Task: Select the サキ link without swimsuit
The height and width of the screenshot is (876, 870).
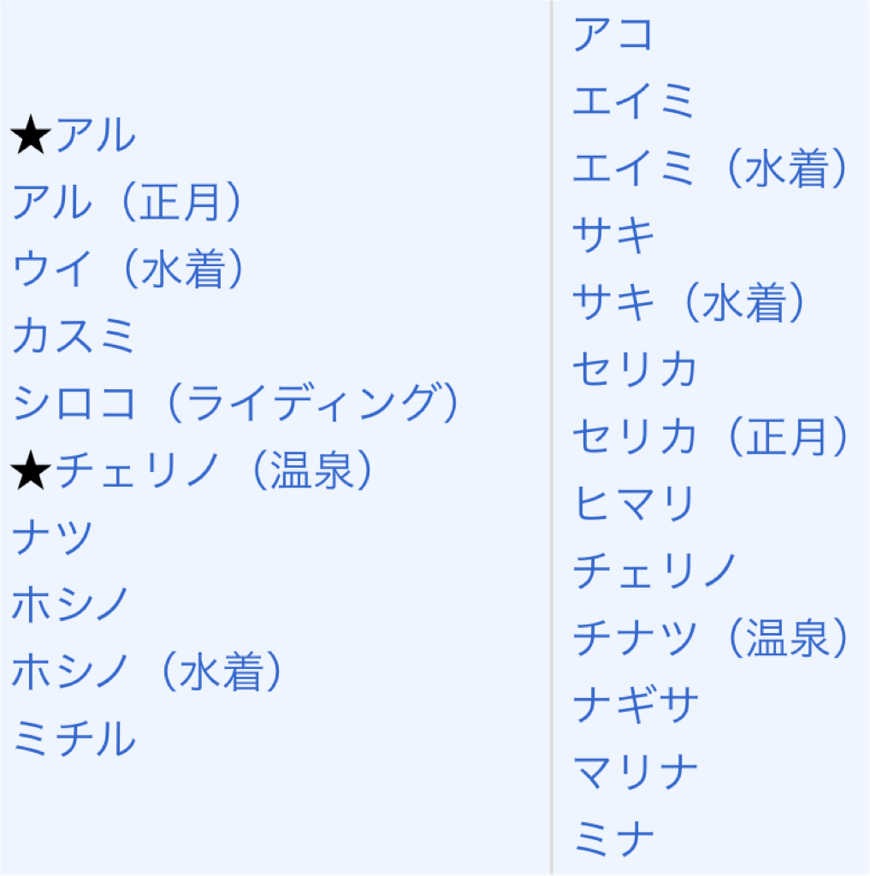Action: click(613, 235)
